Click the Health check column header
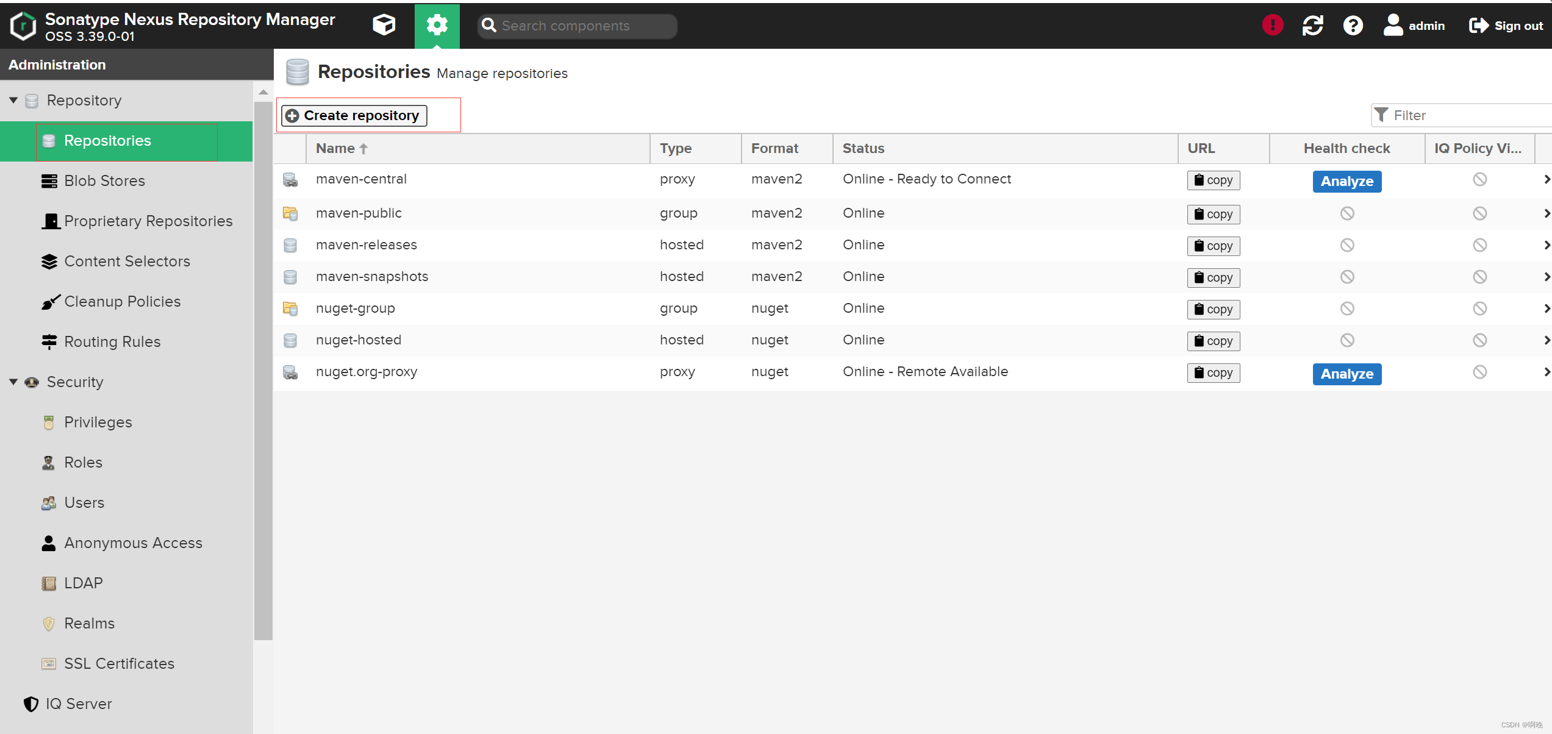This screenshot has height=734, width=1552. tap(1347, 149)
